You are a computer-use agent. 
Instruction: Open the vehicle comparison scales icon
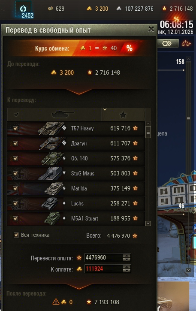click(186, 43)
